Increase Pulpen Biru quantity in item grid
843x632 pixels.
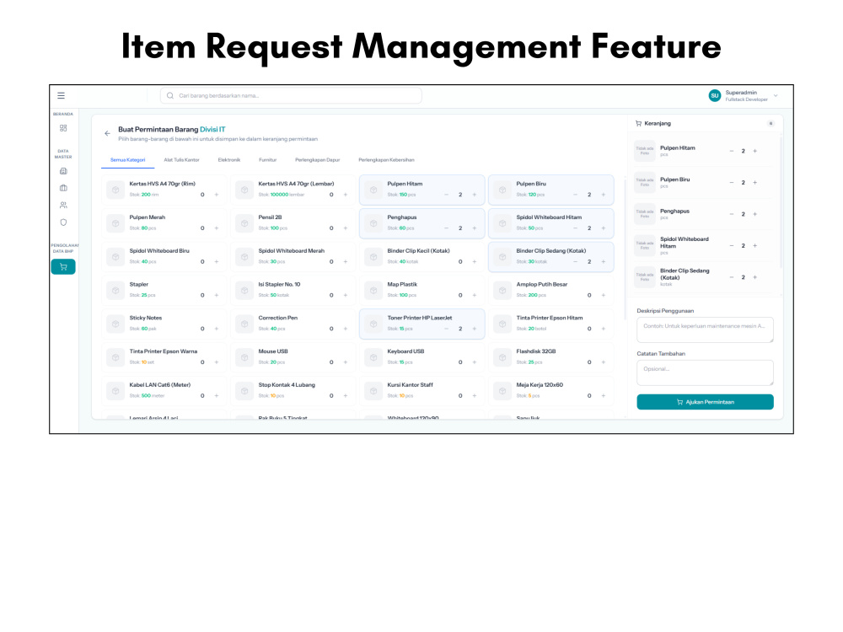point(604,195)
